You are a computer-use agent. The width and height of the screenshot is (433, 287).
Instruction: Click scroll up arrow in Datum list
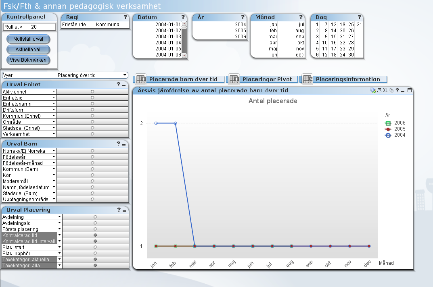[184, 24]
